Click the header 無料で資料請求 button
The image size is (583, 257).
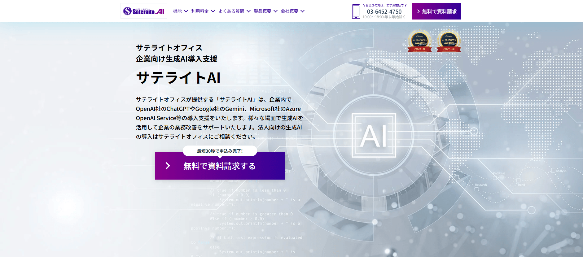(436, 11)
